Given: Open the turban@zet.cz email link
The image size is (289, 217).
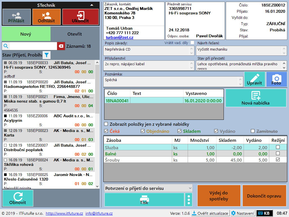Looking at the screenshot, I should [x=120, y=37].
